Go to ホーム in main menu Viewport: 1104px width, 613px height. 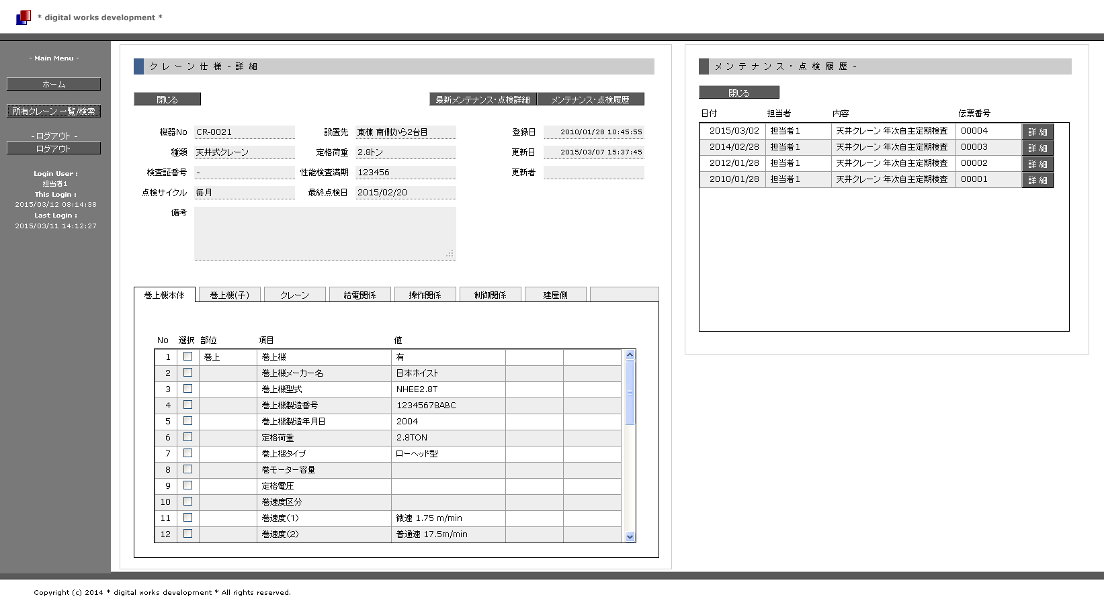click(x=54, y=84)
